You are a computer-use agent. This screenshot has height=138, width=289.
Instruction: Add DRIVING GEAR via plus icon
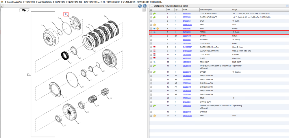tap(151, 102)
